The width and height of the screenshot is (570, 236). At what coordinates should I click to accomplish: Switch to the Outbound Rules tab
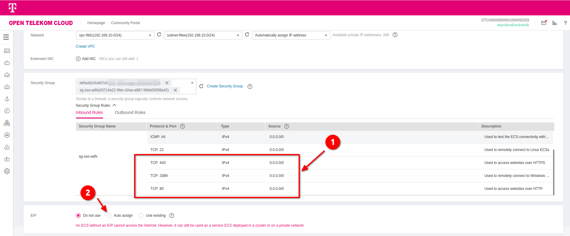coord(130,112)
